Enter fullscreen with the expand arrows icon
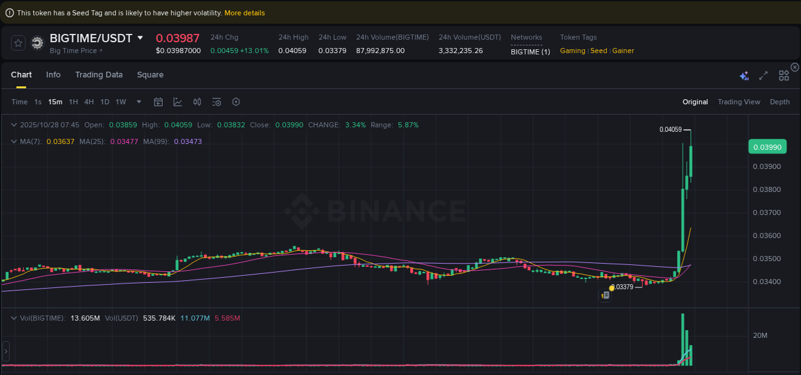 click(763, 75)
